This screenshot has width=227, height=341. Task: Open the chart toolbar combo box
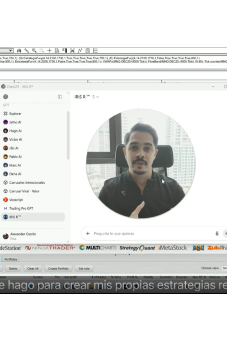click(7, 51)
